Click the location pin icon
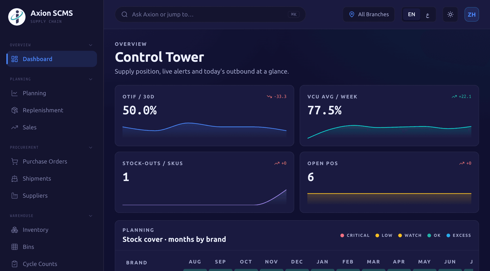The width and height of the screenshot is (490, 271). (352, 14)
